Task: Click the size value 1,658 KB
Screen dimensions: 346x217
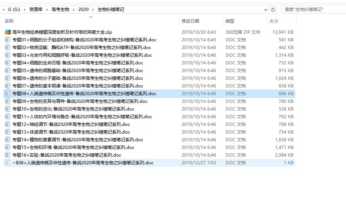Action: (x=284, y=139)
